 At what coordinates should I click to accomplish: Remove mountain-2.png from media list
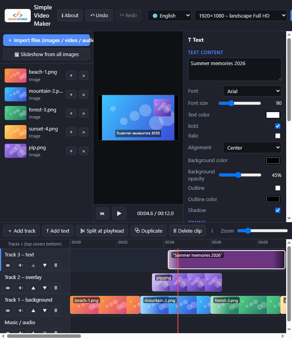click(84, 94)
